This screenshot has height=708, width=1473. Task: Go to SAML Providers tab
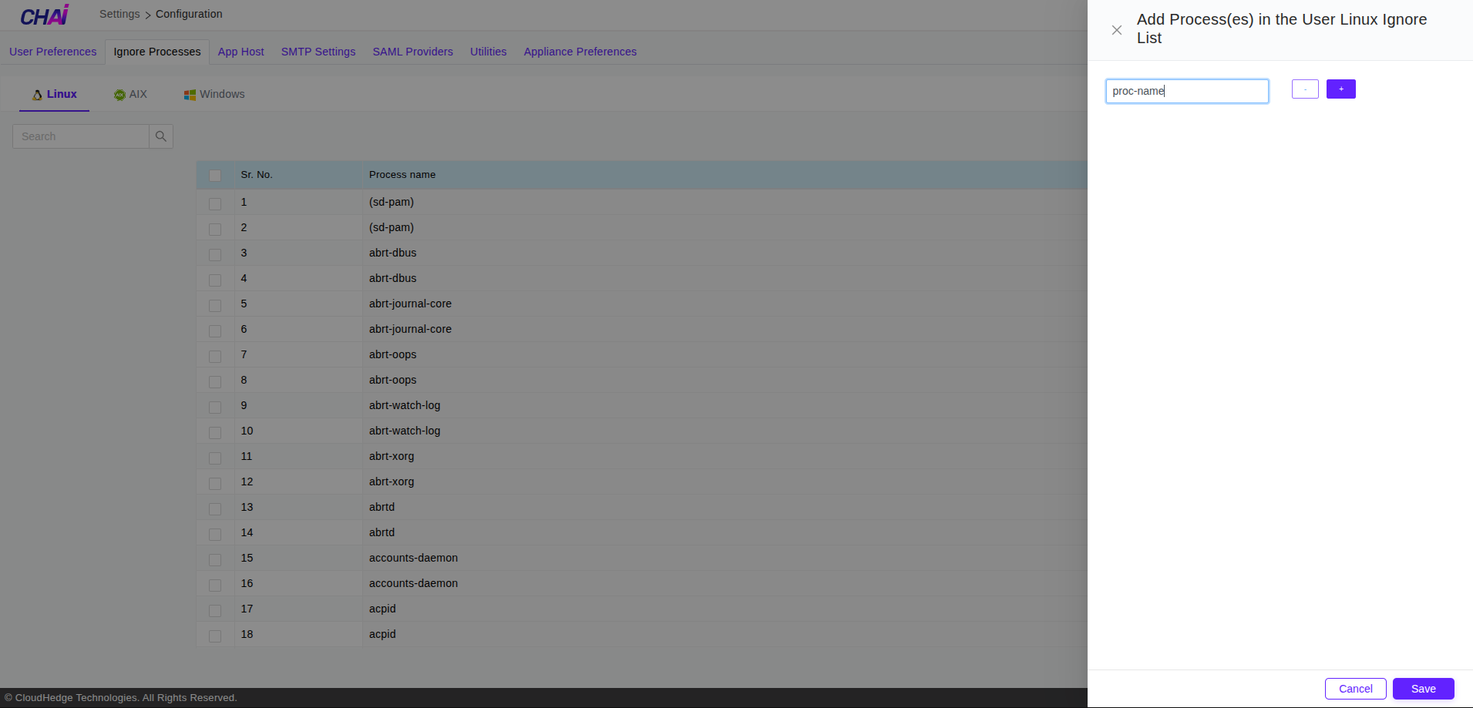coord(412,52)
